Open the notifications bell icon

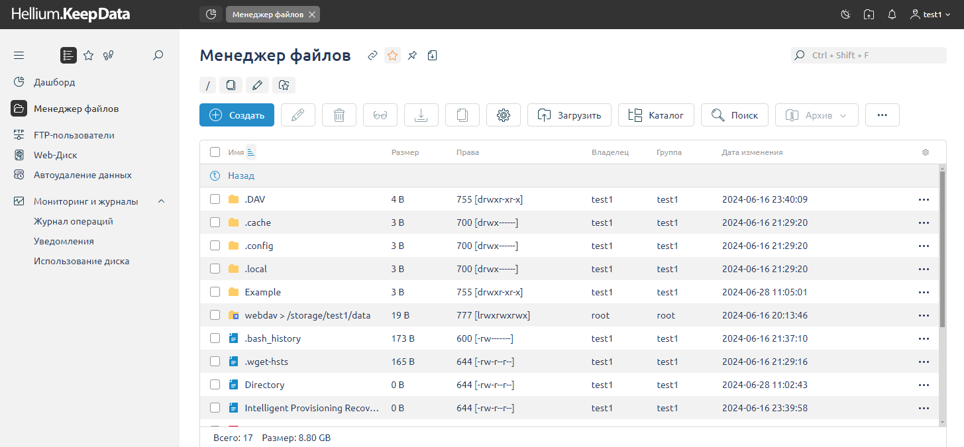tap(892, 14)
